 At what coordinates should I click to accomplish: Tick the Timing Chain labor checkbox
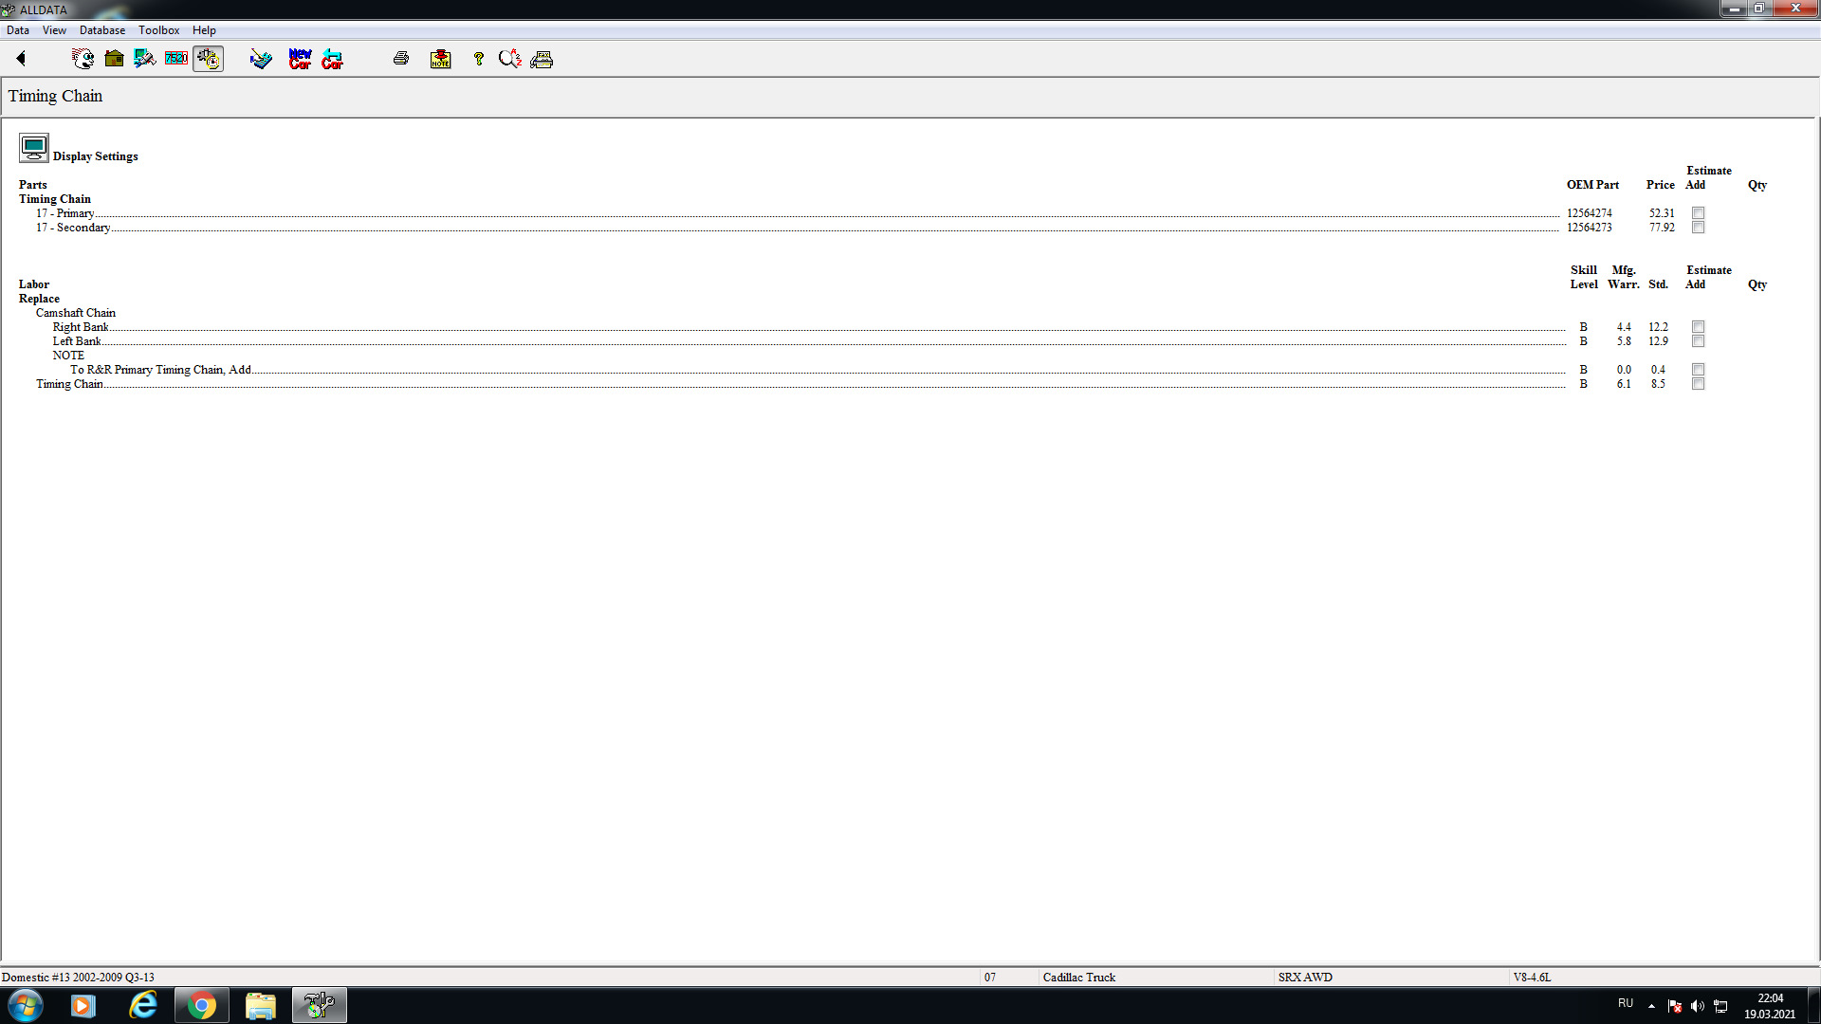click(x=1698, y=384)
